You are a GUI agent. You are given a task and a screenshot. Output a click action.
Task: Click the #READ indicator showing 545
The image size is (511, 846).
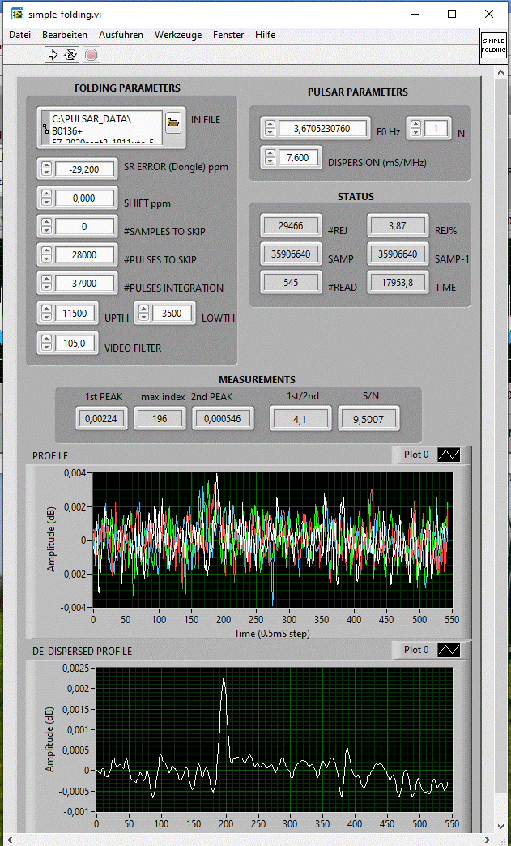pyautogui.click(x=290, y=282)
